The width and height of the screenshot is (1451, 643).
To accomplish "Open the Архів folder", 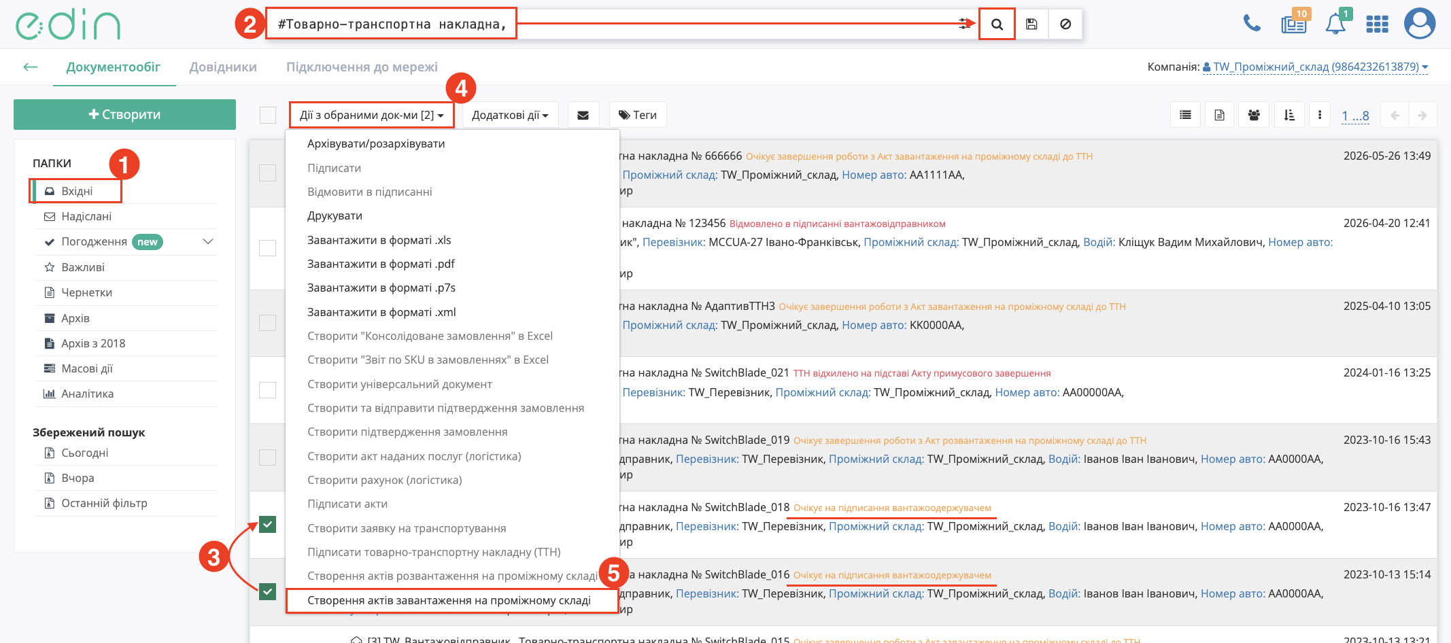I will pyautogui.click(x=75, y=318).
